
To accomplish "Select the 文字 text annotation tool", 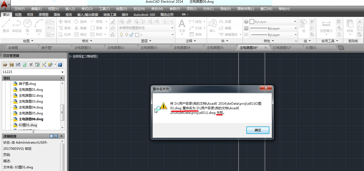I will point(182,26).
